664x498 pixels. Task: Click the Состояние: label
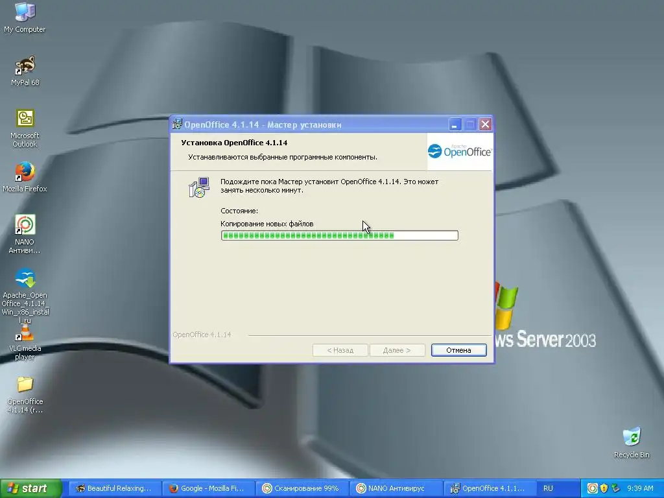[x=239, y=211]
